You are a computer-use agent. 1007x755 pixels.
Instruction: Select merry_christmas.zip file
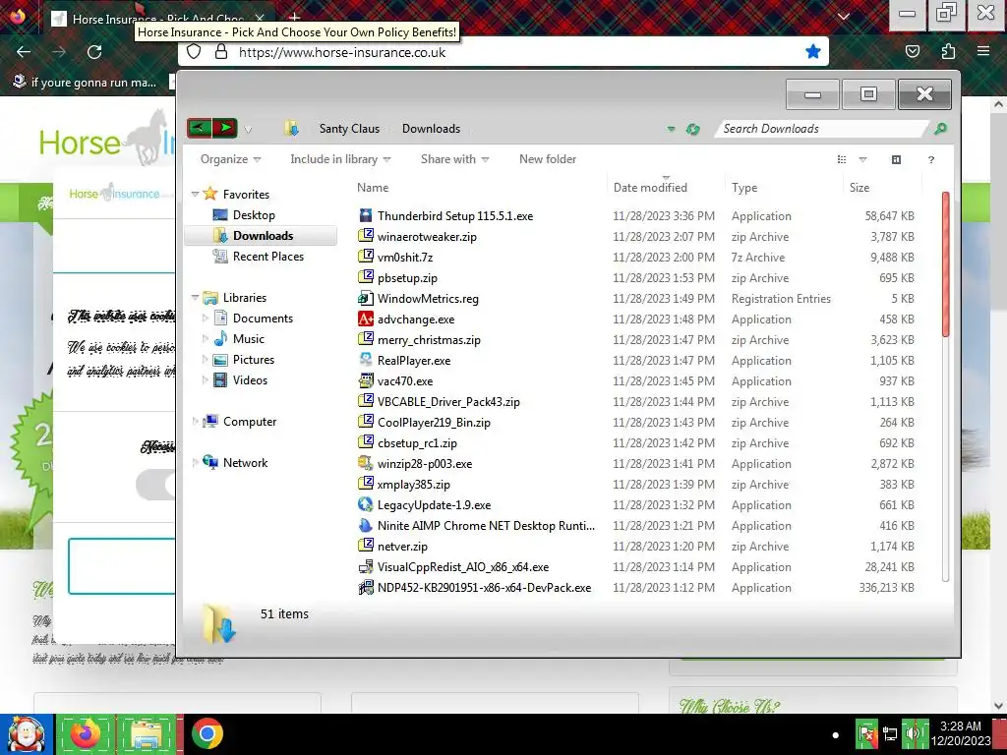click(x=419, y=339)
